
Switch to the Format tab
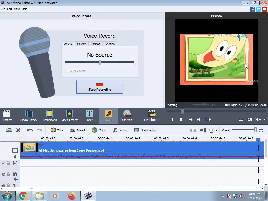pos(95,44)
